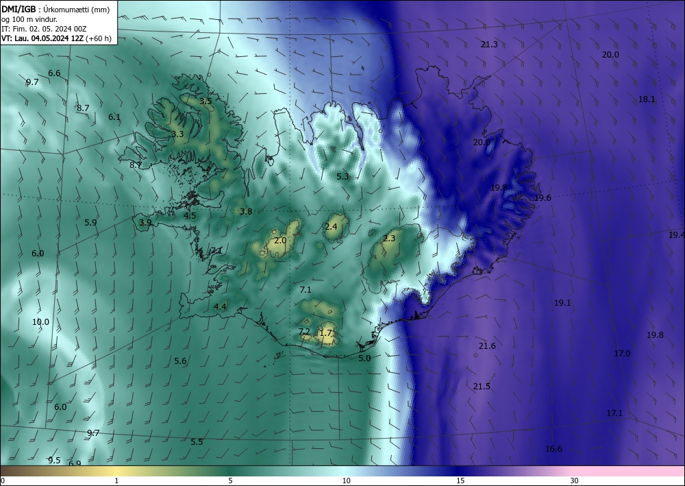Image resolution: width=685 pixels, height=486 pixels.
Task: Select the 21.6 value label
Action: coord(487,346)
